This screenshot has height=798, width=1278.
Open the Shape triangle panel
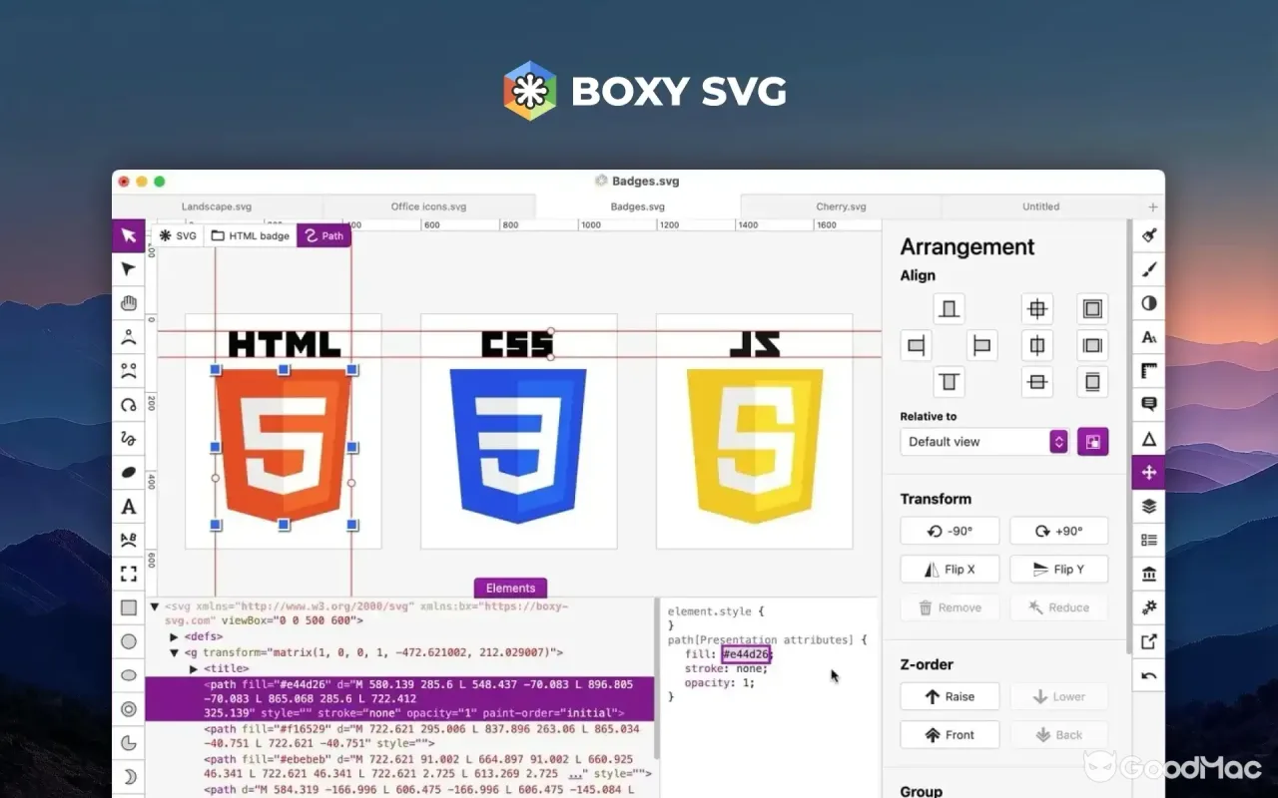click(1149, 439)
